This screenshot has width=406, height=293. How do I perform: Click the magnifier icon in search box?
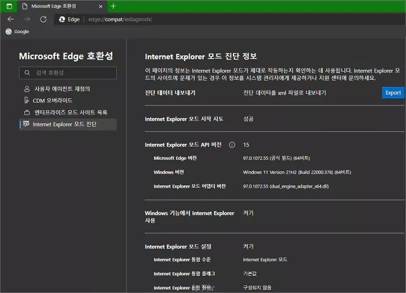[27, 73]
